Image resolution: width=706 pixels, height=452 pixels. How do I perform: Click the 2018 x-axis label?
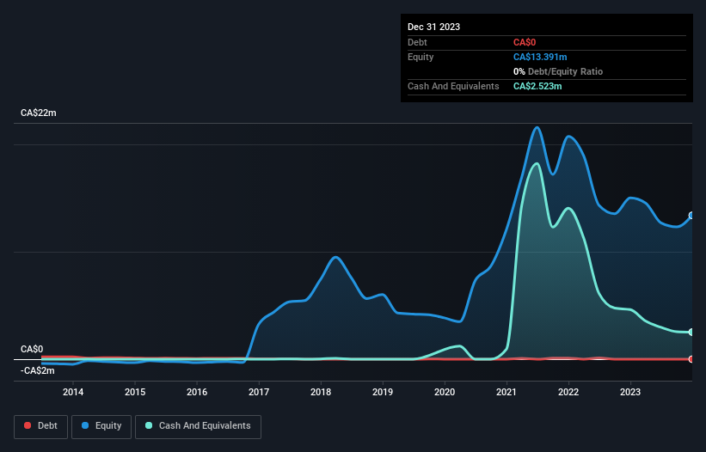pyautogui.click(x=321, y=392)
